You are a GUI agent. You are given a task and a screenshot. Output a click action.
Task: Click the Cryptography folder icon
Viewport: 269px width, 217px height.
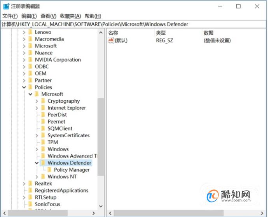coord(43,101)
